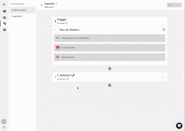The width and height of the screenshot is (185, 131).
Task: Select the Evento Base39 trigger option
Action: coord(109,48)
